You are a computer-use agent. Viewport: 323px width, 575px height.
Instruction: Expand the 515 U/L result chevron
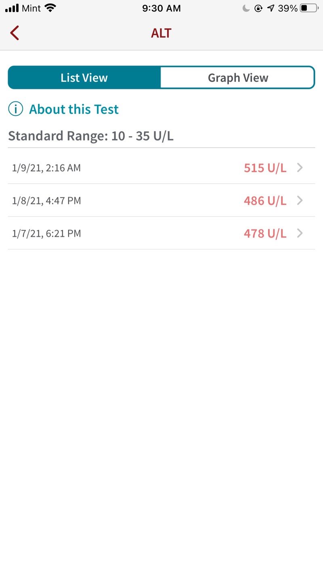300,168
